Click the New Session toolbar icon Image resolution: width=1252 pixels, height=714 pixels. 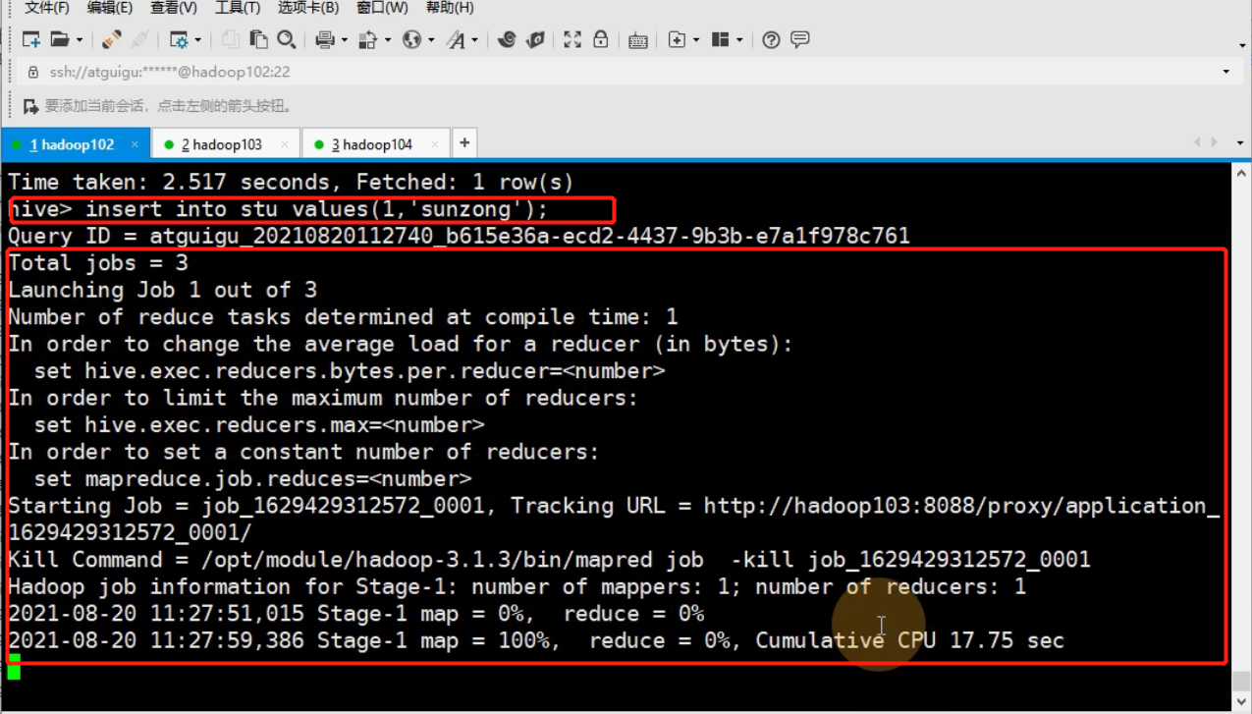click(x=31, y=39)
